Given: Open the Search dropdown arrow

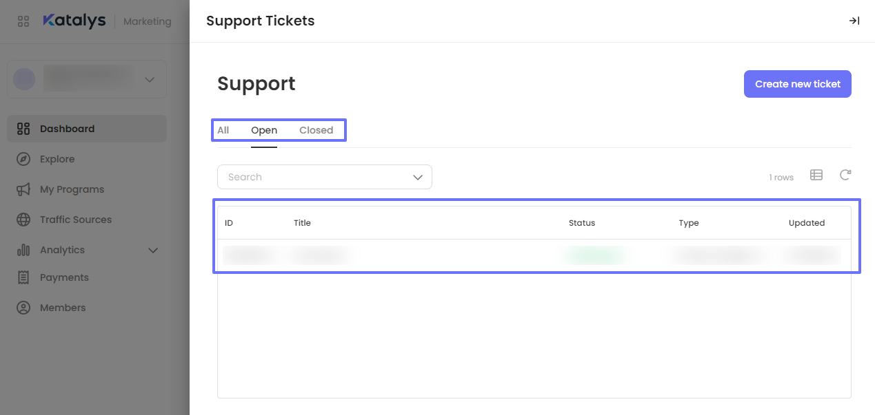Looking at the screenshot, I should pos(417,177).
